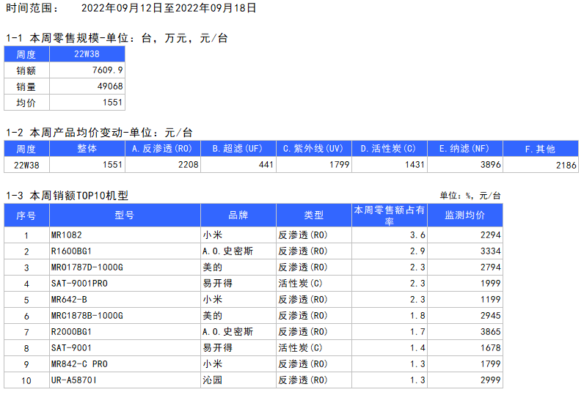Viewport: 584px width, 395px height.
Task: Click the share value 1.8
Action: tap(417, 316)
